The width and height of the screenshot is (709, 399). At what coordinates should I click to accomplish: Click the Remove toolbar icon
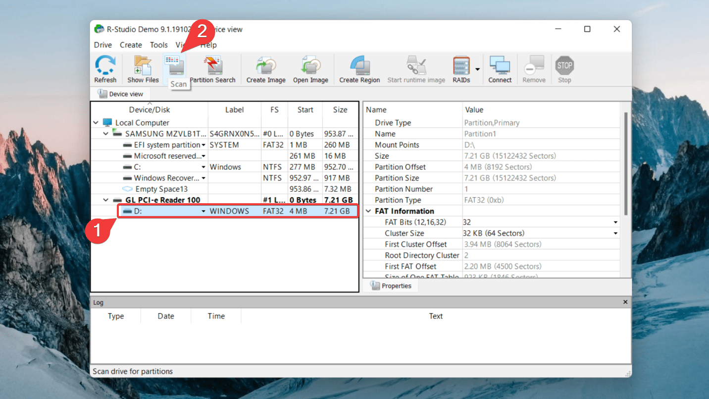534,69
